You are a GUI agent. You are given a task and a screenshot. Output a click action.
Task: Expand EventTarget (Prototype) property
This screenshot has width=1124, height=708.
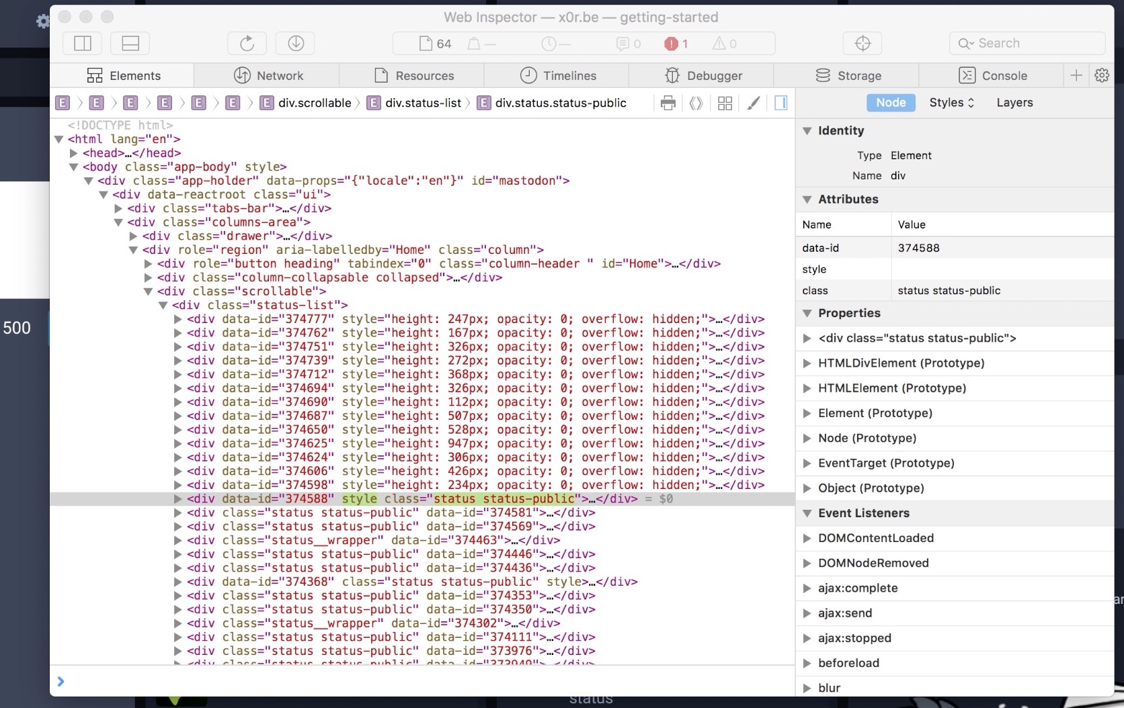click(x=807, y=463)
